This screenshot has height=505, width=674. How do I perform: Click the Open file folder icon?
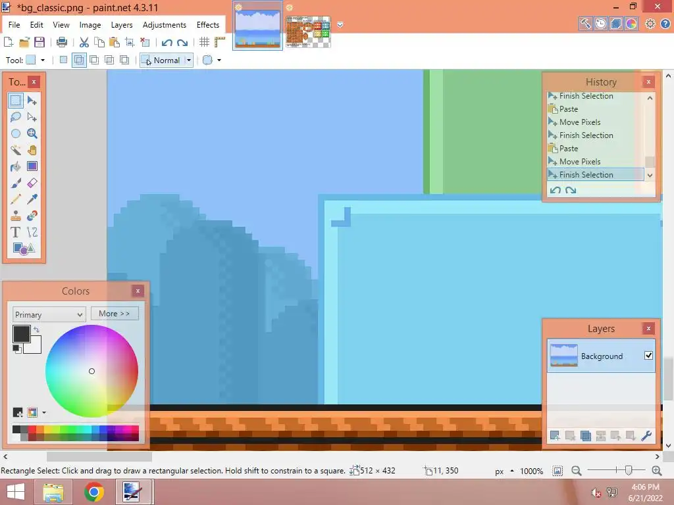24,42
